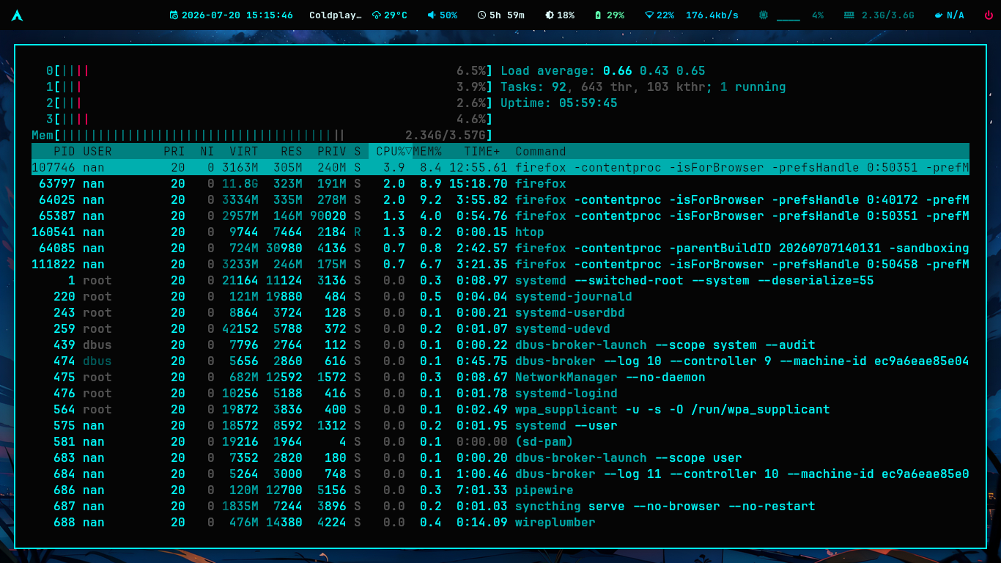This screenshot has width=1001, height=563.
Task: Select the systemd --user process row
Action: pos(500,425)
